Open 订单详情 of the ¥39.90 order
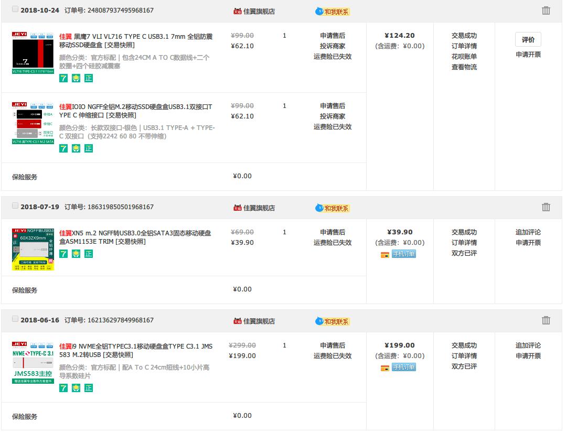The image size is (566, 433). [x=464, y=243]
